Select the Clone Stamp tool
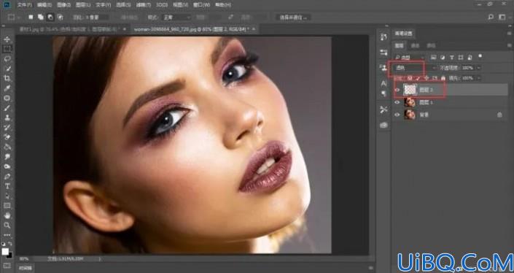 7,118
